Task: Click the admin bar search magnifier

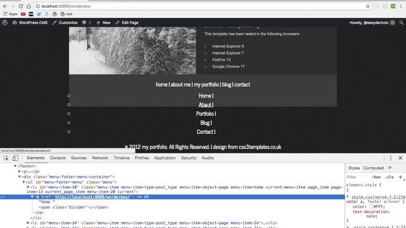Action: point(401,23)
